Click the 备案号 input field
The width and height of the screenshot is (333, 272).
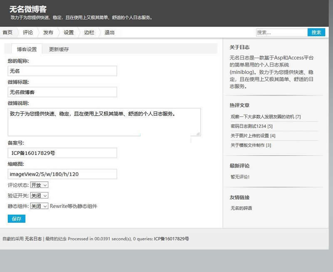(62, 153)
